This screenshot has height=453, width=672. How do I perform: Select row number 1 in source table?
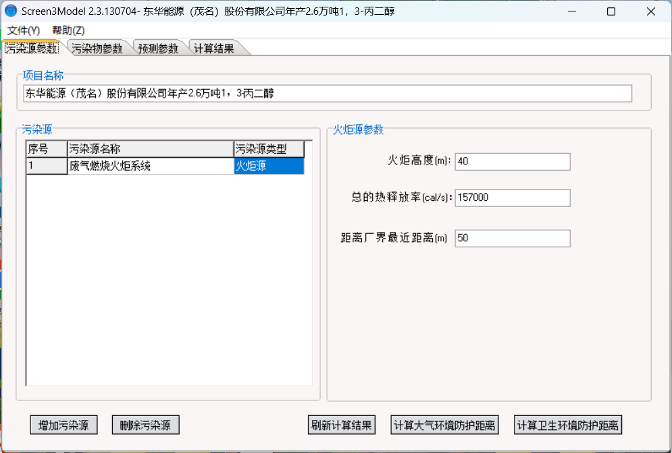pos(47,166)
